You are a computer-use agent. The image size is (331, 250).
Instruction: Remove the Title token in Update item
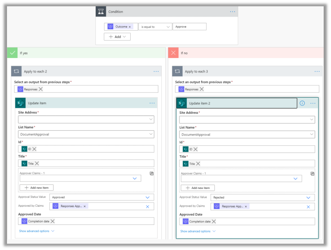click(37, 163)
